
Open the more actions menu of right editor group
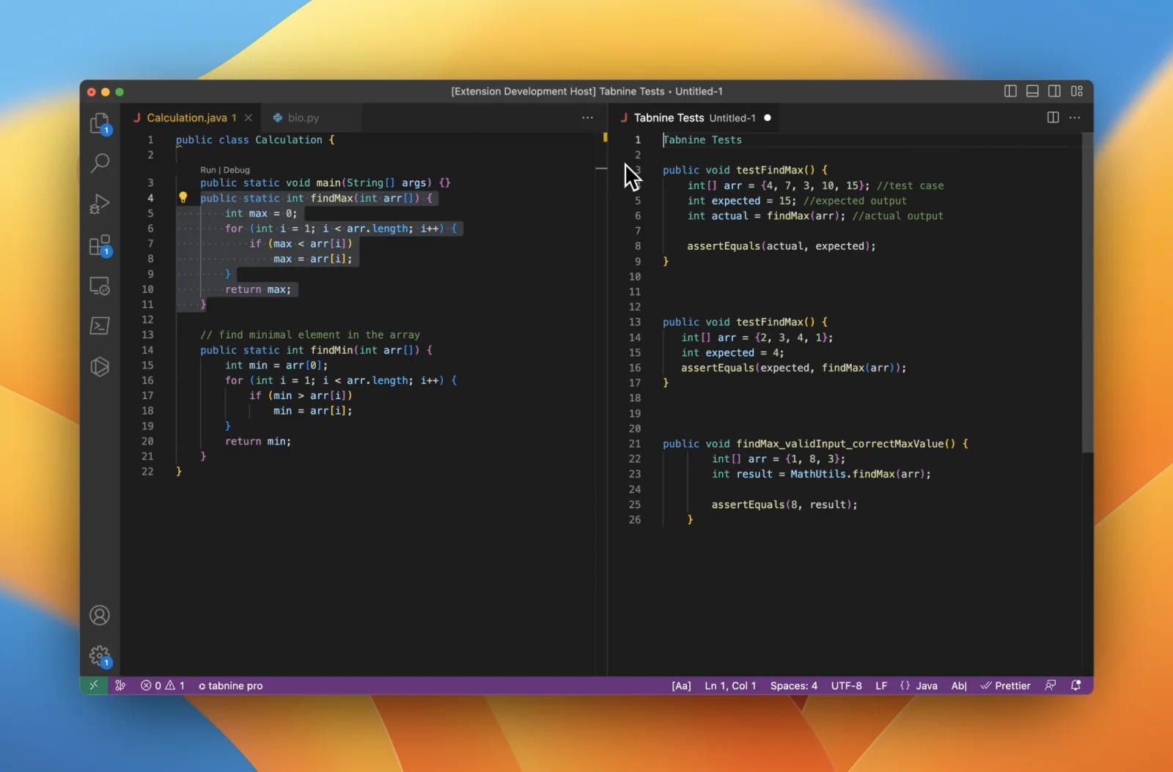tap(1075, 117)
